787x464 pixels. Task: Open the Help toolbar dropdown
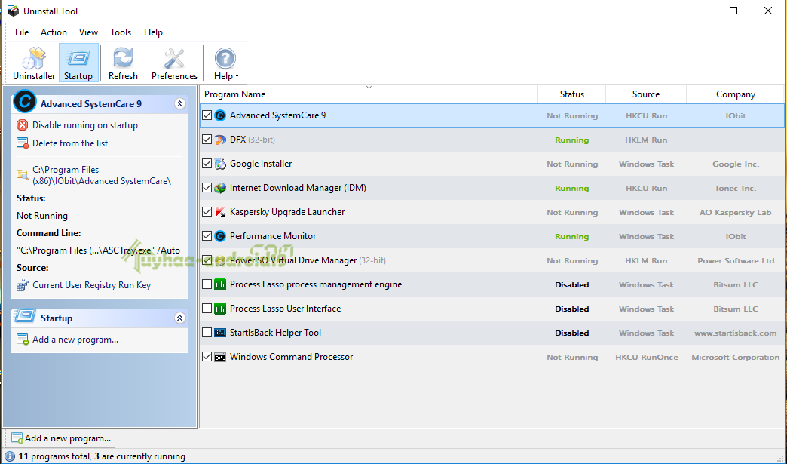tap(226, 63)
